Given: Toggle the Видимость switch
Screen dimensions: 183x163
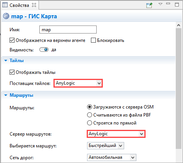Looking at the screenshot, I should tap(44, 50).
